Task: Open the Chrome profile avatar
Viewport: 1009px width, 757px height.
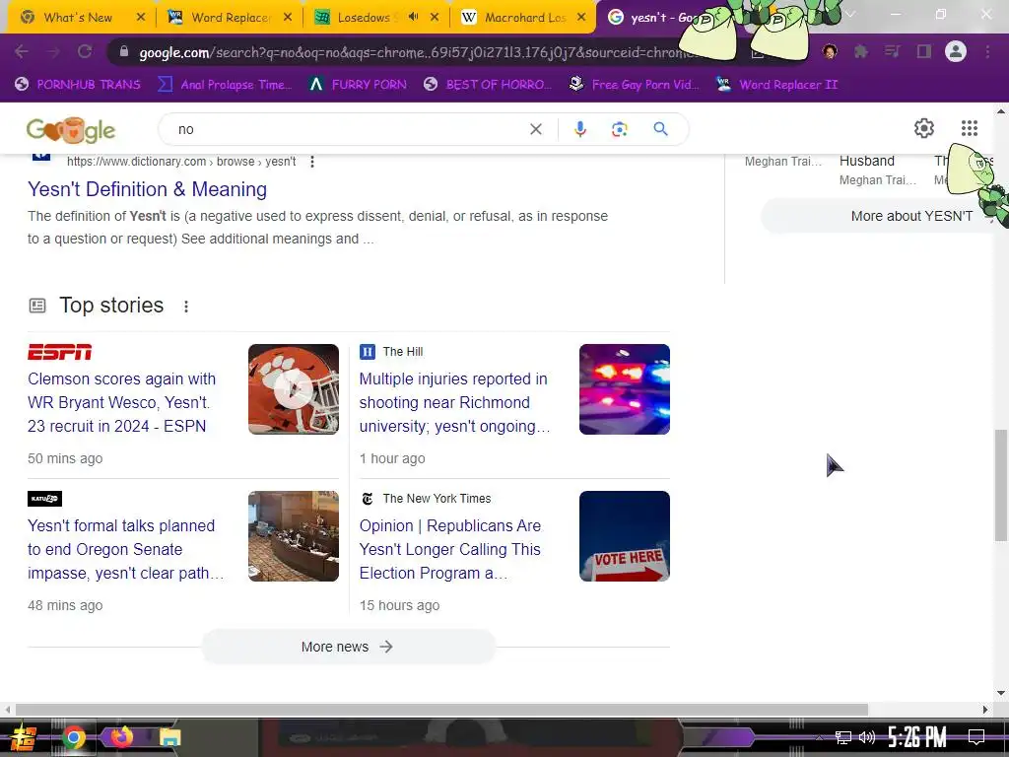Action: tap(956, 51)
